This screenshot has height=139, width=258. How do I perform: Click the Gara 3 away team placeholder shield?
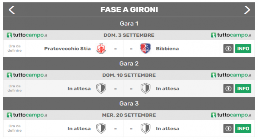(x=146, y=128)
